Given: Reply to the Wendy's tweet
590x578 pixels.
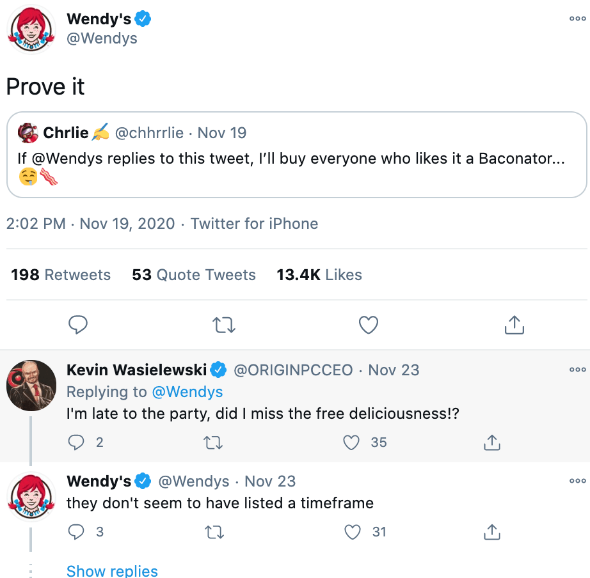Looking at the screenshot, I should pos(78,325).
